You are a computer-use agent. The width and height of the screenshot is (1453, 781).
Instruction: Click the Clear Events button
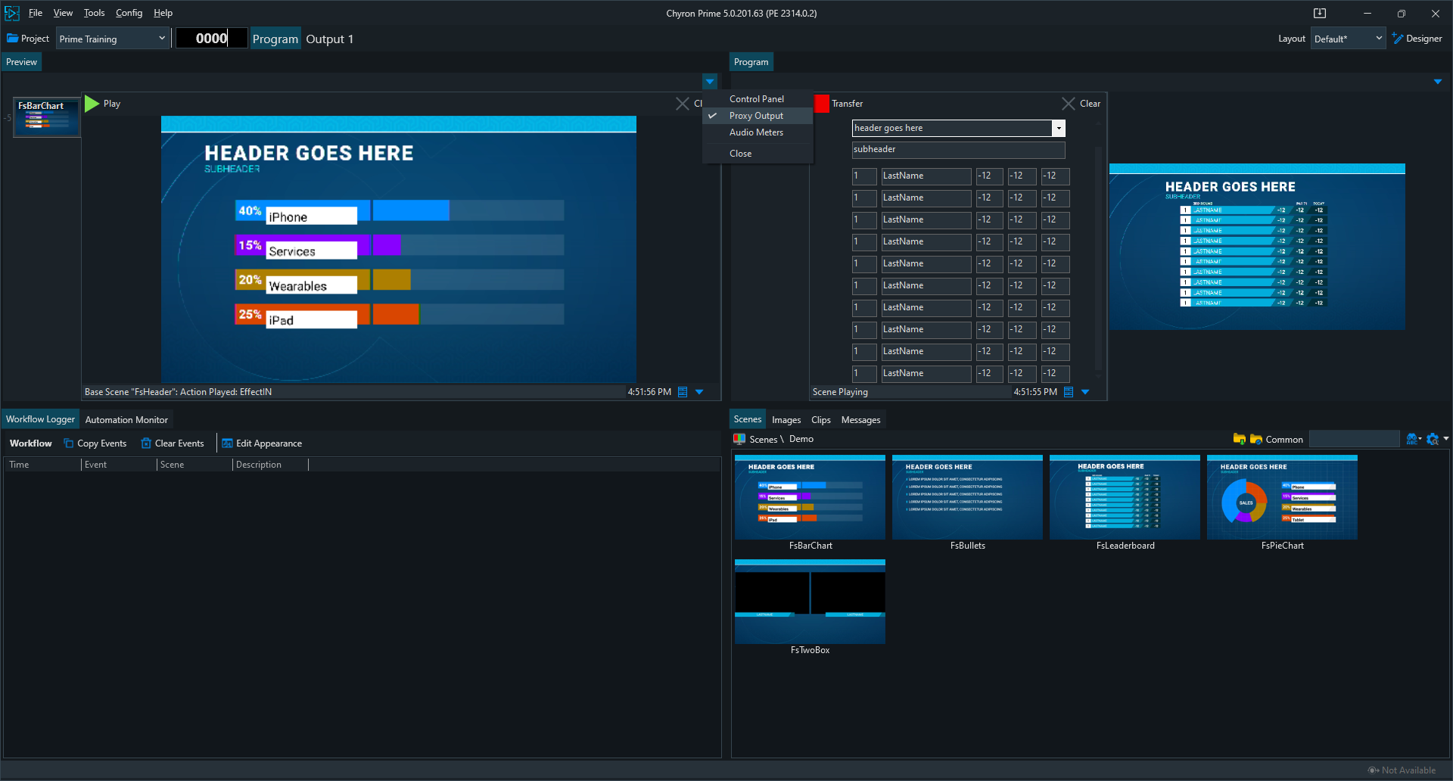pos(173,443)
